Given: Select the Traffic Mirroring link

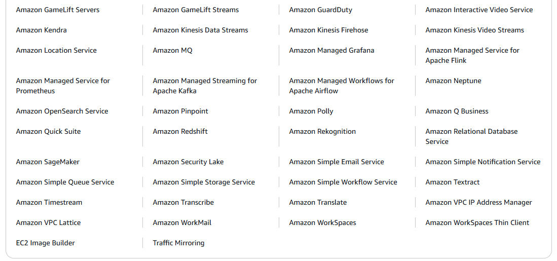Looking at the screenshot, I should pyautogui.click(x=178, y=243).
